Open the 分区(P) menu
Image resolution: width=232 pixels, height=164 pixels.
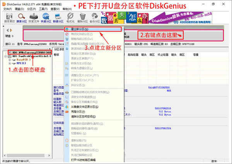pyautogui.click(x=31, y=9)
